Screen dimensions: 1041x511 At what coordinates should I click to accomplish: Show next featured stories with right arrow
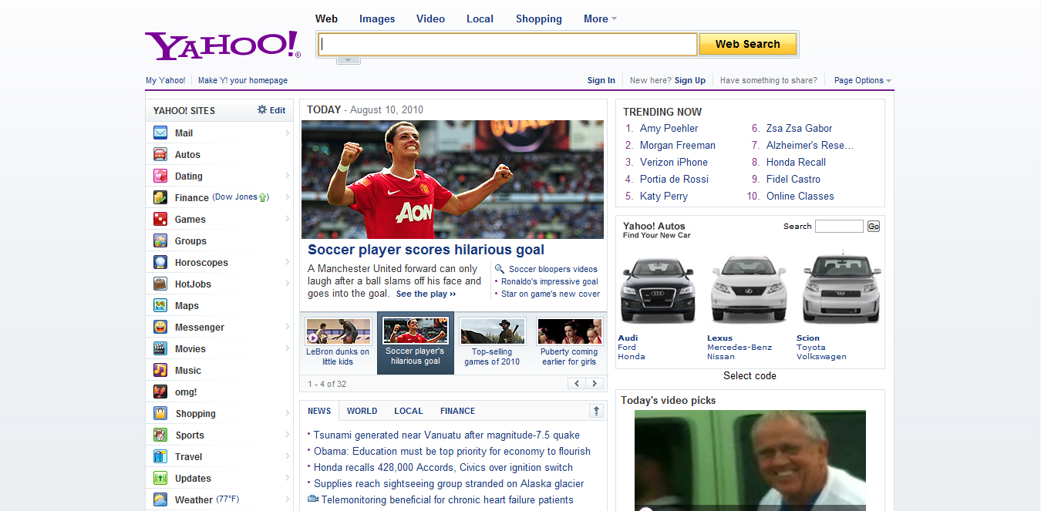595,383
